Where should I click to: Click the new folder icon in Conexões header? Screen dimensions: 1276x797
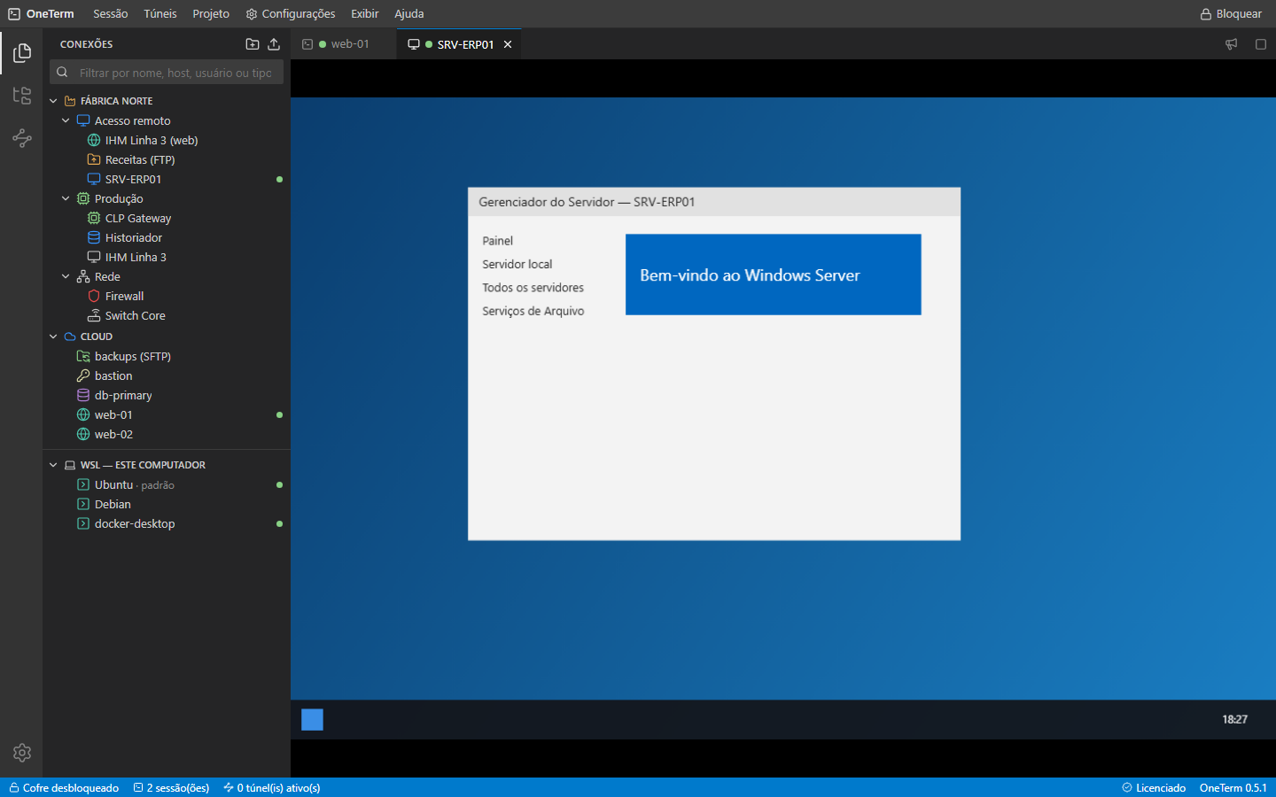tap(253, 44)
